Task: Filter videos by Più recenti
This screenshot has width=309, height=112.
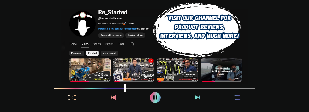Action: (77, 53)
